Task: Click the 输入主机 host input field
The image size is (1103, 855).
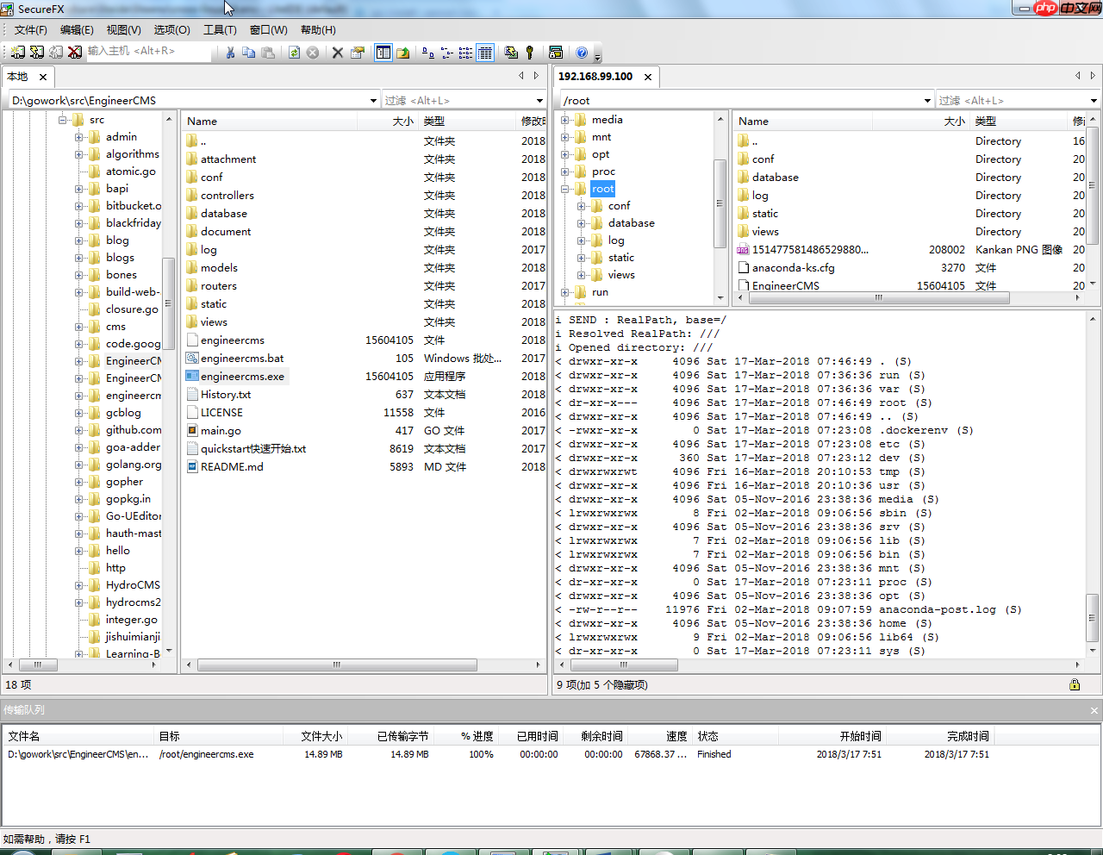Action: (146, 52)
